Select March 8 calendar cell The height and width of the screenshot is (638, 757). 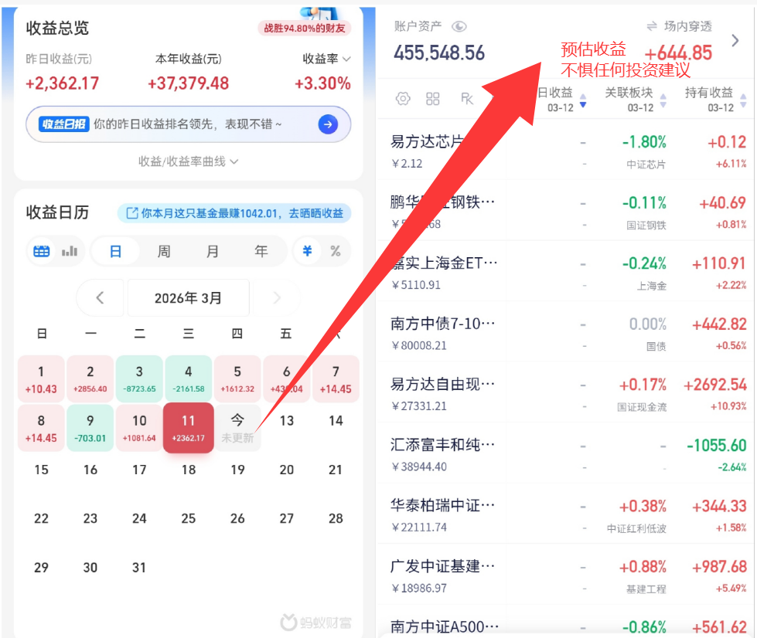click(x=41, y=428)
